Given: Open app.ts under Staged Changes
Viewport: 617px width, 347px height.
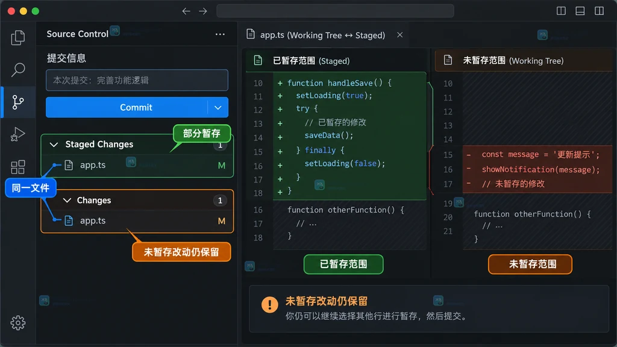Looking at the screenshot, I should (x=137, y=165).
